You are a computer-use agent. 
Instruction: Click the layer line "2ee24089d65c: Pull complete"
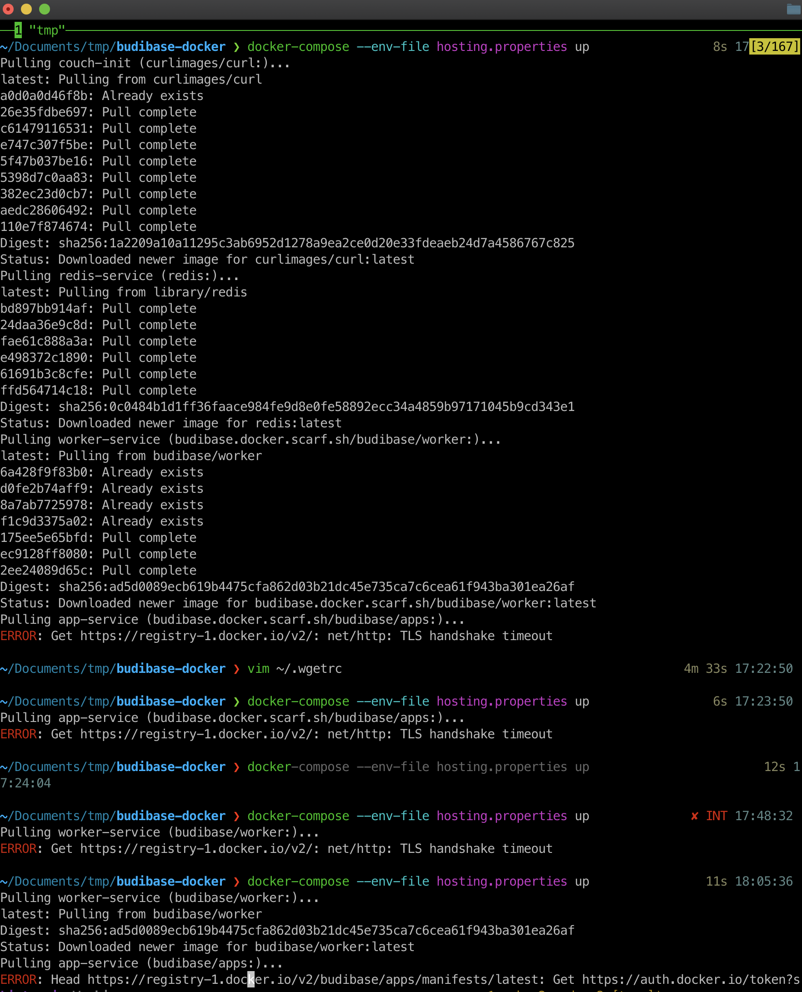pyautogui.click(x=98, y=571)
